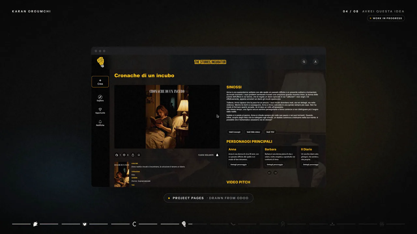Open Vedi Stile visivo
Image resolution: width=417 pixels, height=234 pixels.
tap(253, 132)
